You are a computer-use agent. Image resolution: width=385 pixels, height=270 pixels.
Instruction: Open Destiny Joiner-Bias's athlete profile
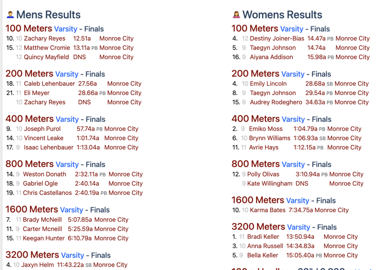click(277, 38)
